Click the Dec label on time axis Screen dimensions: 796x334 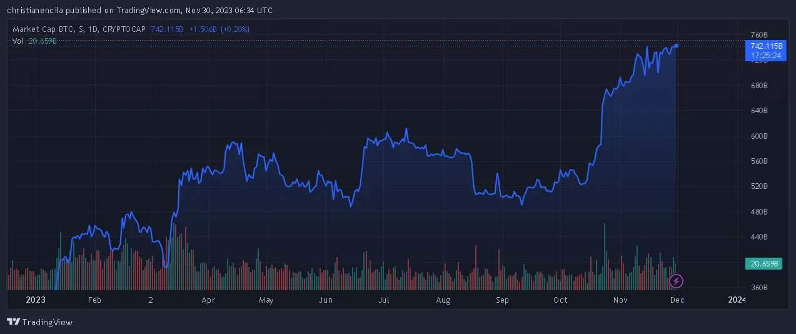click(x=677, y=300)
